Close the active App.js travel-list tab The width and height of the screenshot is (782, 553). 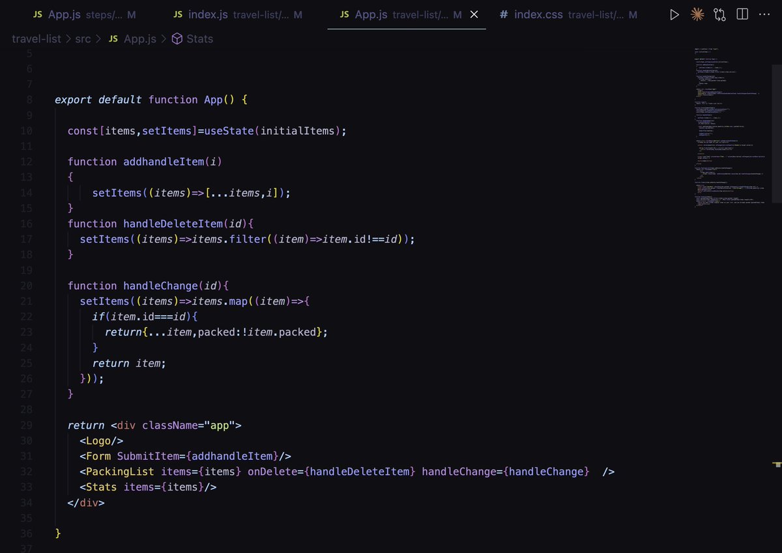474,14
